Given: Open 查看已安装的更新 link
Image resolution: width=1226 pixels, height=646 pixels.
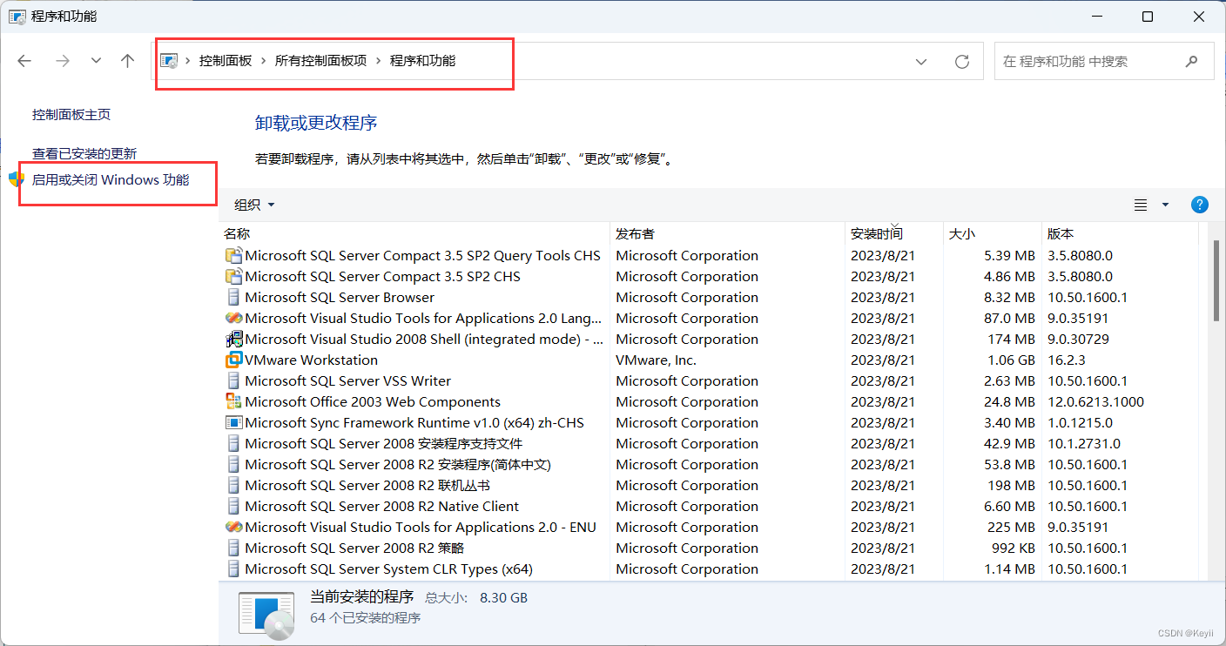Looking at the screenshot, I should point(84,154).
